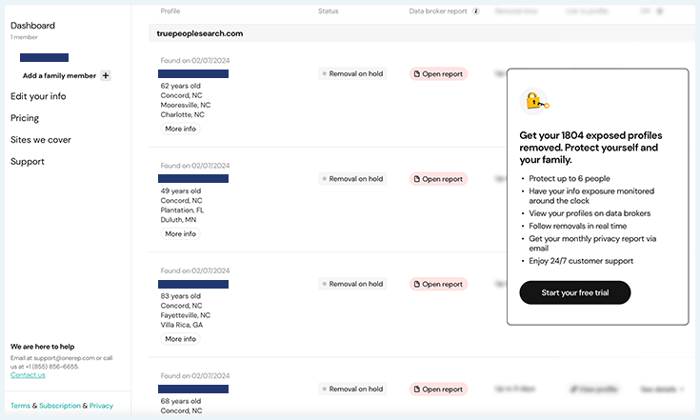This screenshot has height=420, width=700.
Task: Click 'Duluth, MN' location text
Action: click(178, 220)
